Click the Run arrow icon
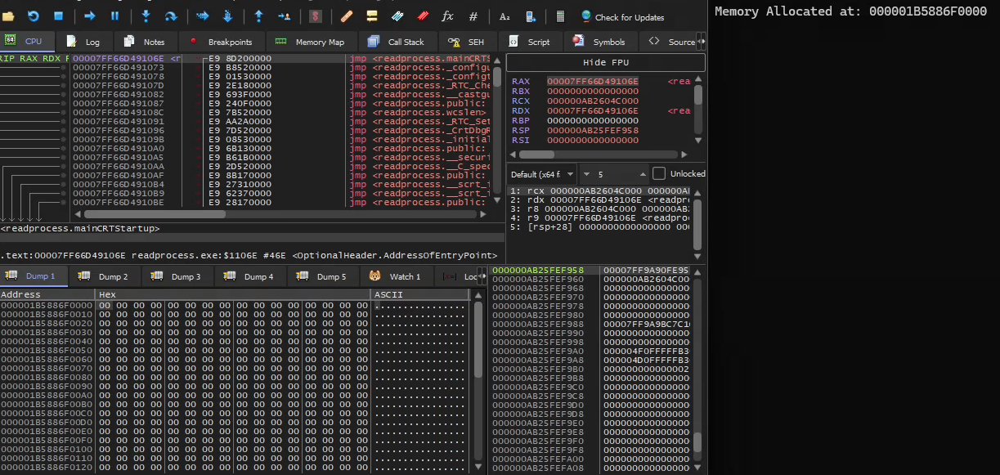The width and height of the screenshot is (1000, 475). pos(90,16)
